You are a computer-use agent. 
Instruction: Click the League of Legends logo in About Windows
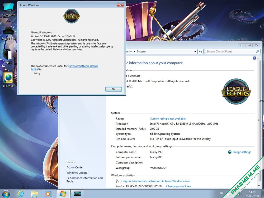(x=72, y=16)
